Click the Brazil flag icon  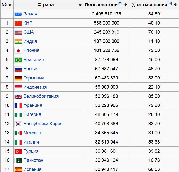point(18,60)
